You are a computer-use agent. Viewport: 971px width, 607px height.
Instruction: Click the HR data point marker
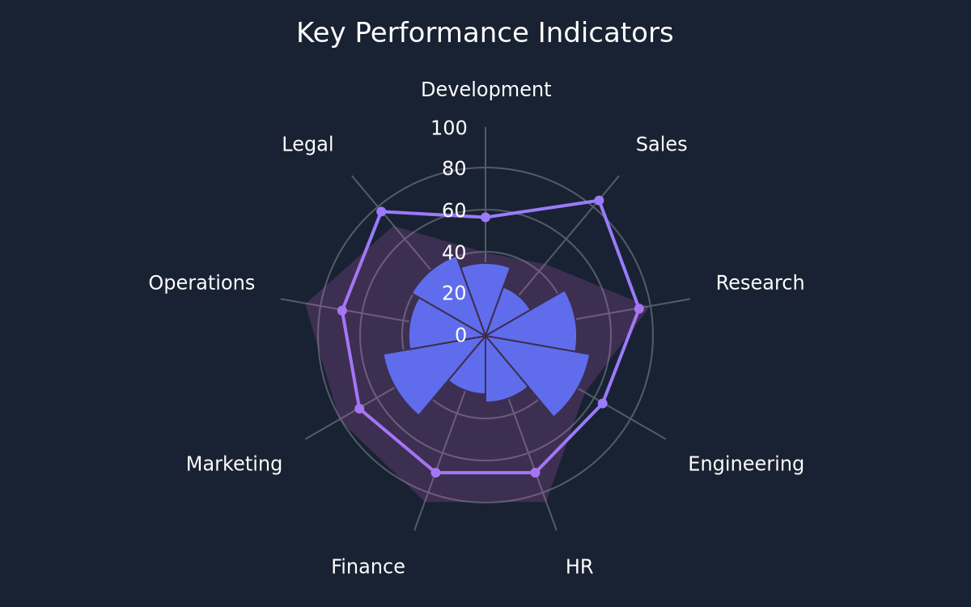click(x=535, y=472)
